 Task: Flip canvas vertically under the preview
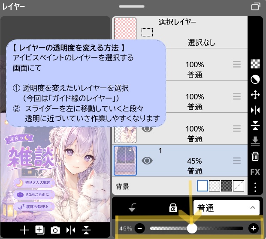coord(86,230)
